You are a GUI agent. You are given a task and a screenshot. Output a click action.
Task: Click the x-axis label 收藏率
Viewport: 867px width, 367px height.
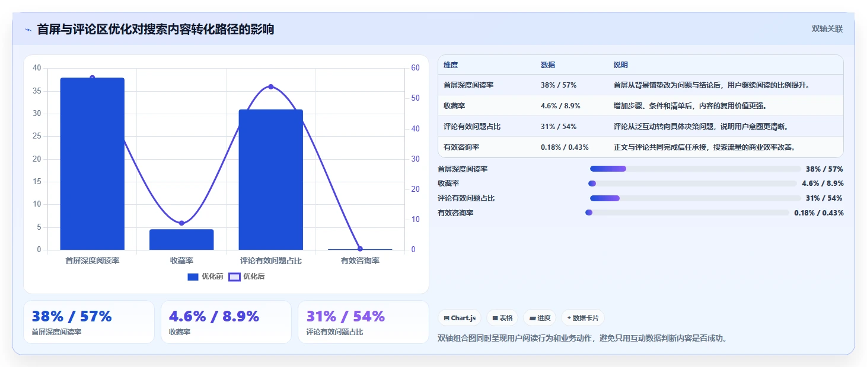point(181,260)
